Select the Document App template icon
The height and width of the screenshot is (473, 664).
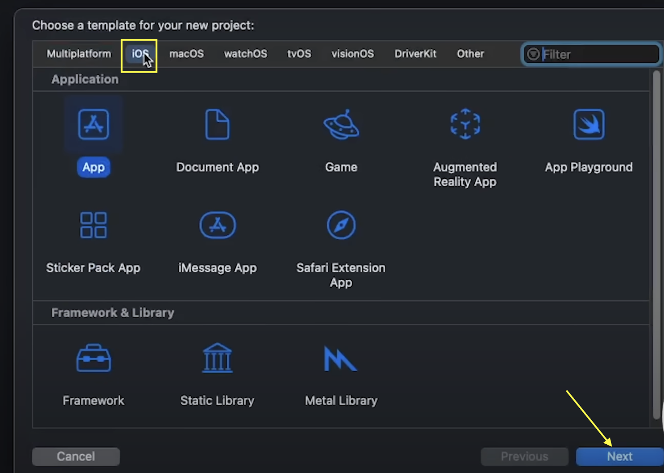(217, 124)
